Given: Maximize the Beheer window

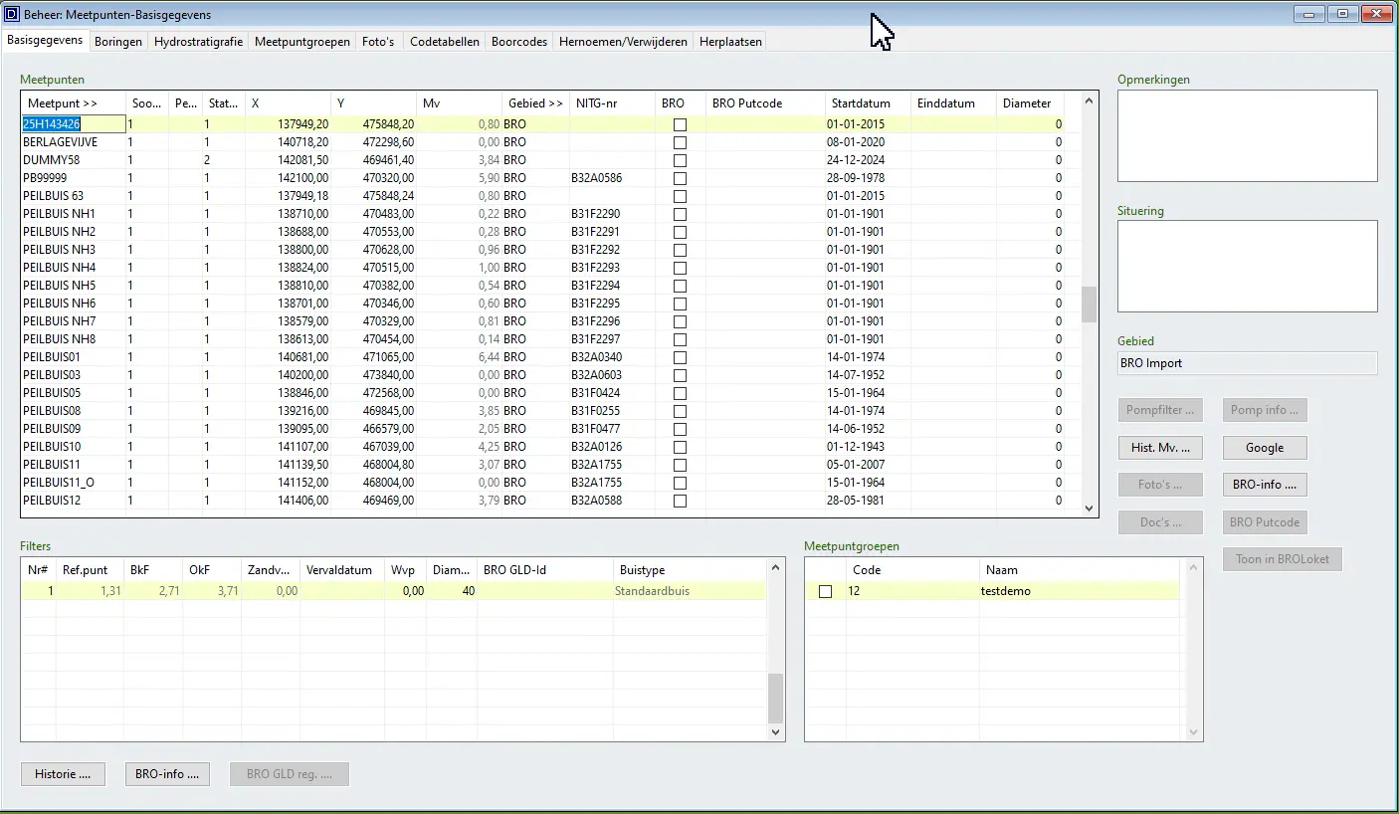Looking at the screenshot, I should [1342, 14].
